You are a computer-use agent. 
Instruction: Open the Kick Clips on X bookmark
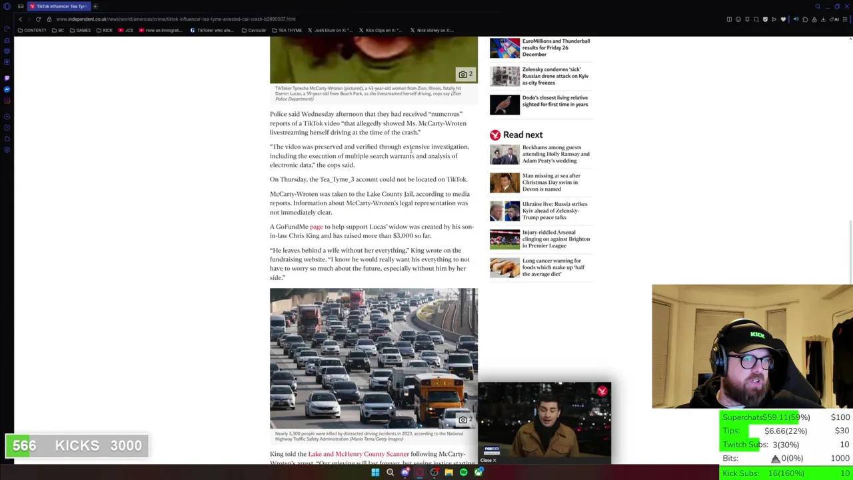pyautogui.click(x=381, y=30)
